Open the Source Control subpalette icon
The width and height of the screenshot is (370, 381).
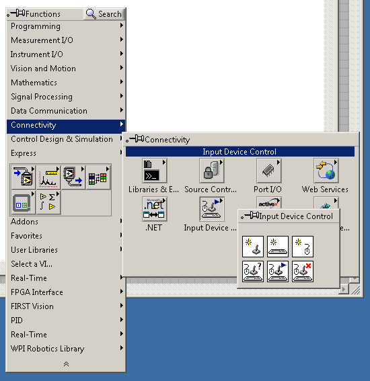(212, 171)
